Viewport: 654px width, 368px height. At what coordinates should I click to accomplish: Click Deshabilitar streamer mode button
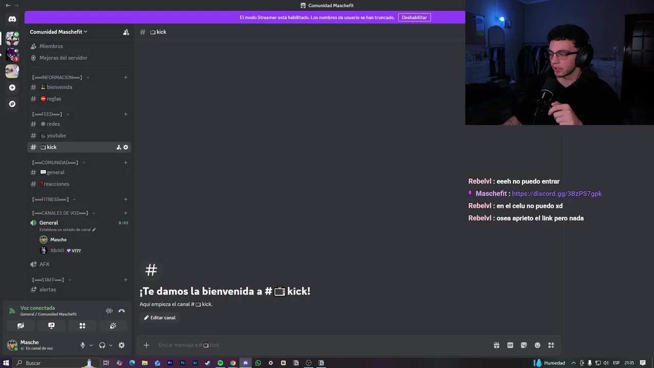pyautogui.click(x=414, y=17)
